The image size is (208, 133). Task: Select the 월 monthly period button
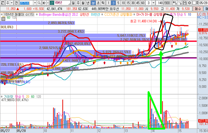coord(83,3)
